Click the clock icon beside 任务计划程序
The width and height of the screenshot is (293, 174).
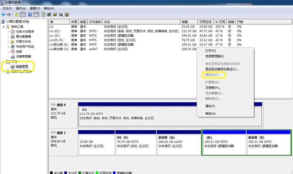pos(13,32)
